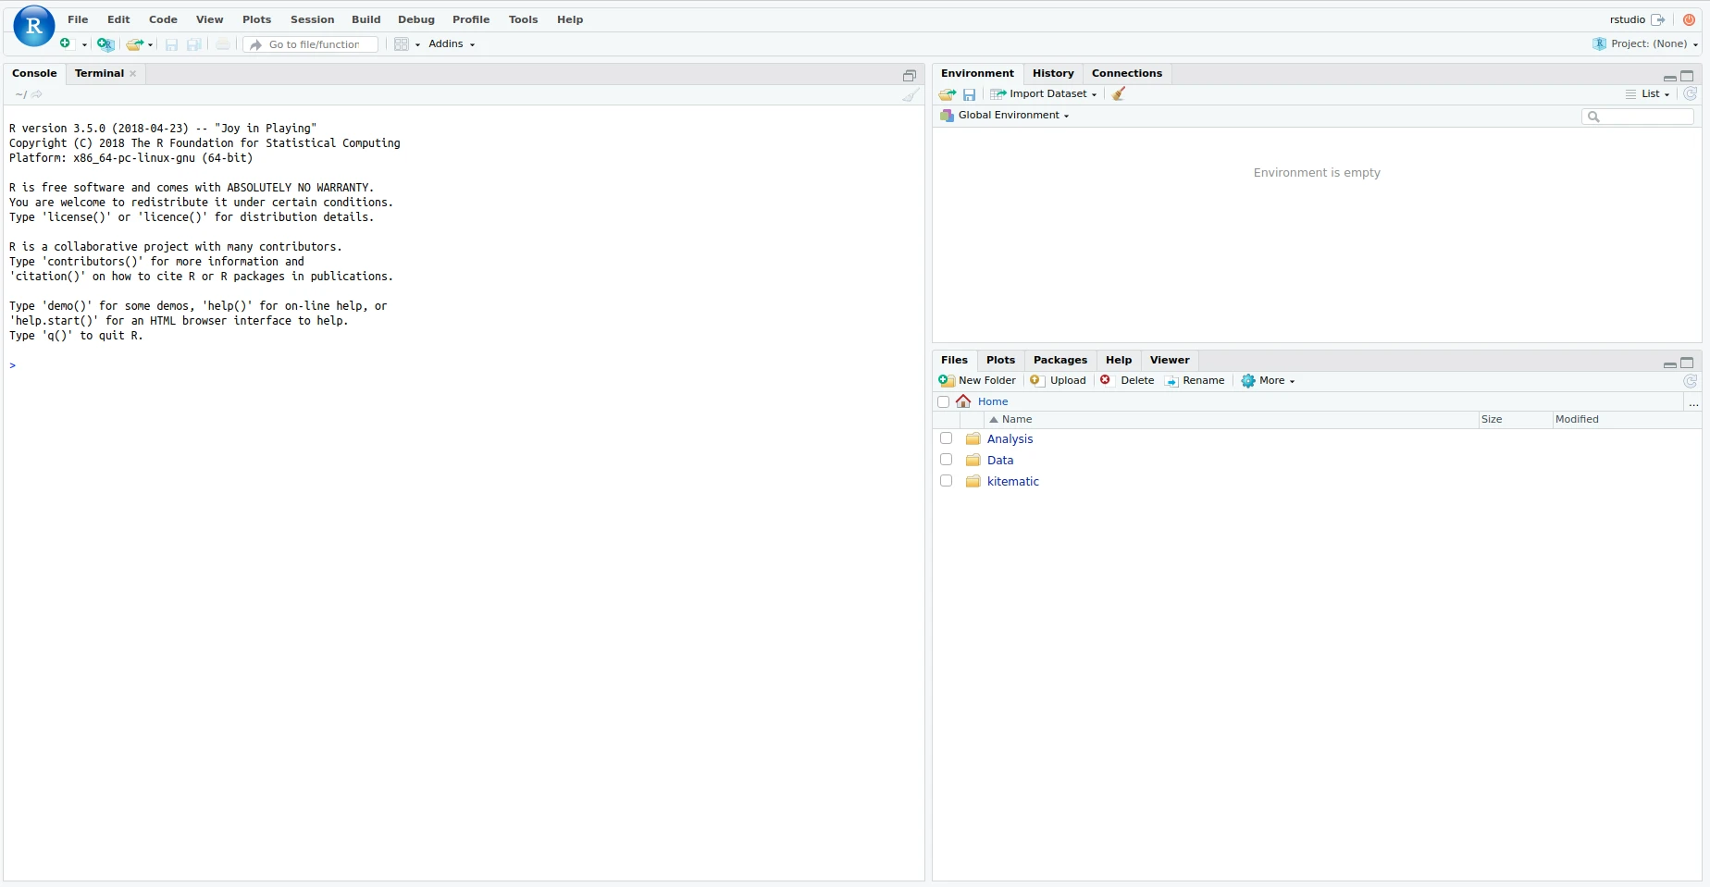This screenshot has width=1710, height=887.
Task: Click the home directory house icon
Action: point(963,401)
